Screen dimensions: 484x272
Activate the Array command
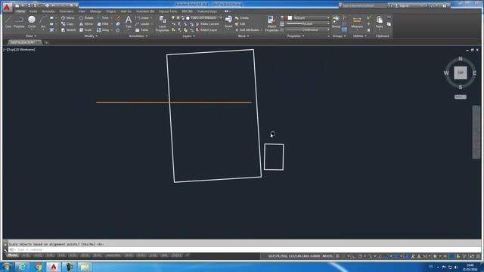[103, 30]
